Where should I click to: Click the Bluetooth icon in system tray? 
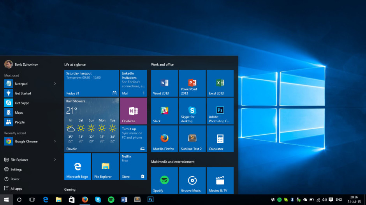[292, 200]
